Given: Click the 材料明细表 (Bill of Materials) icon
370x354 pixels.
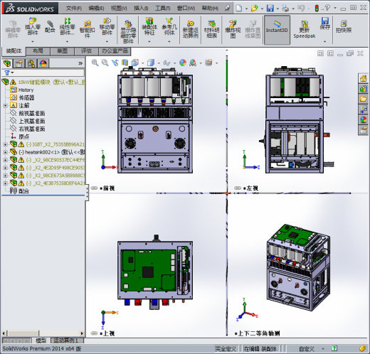Looking at the screenshot, I should click(211, 29).
